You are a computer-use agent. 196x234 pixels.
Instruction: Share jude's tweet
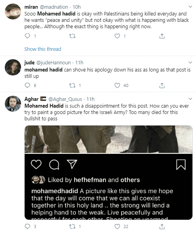(162, 85)
